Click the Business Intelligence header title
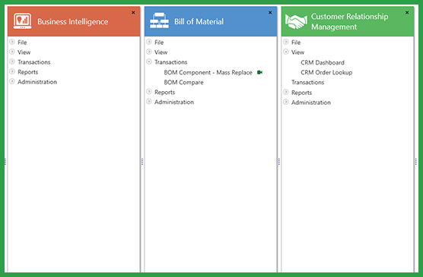423x277 pixels. 72,21
